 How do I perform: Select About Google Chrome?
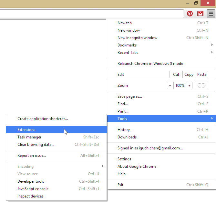click(x=161, y=167)
